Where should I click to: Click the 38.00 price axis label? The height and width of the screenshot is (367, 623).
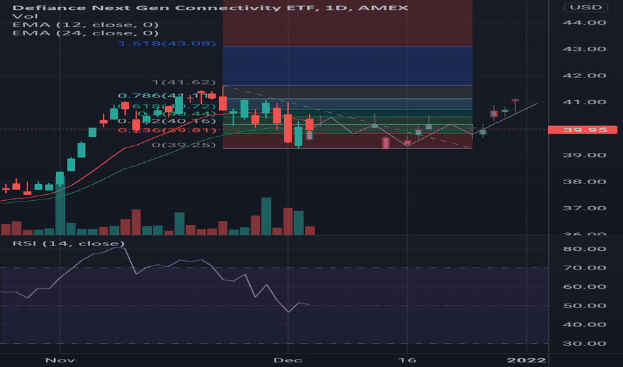584,181
